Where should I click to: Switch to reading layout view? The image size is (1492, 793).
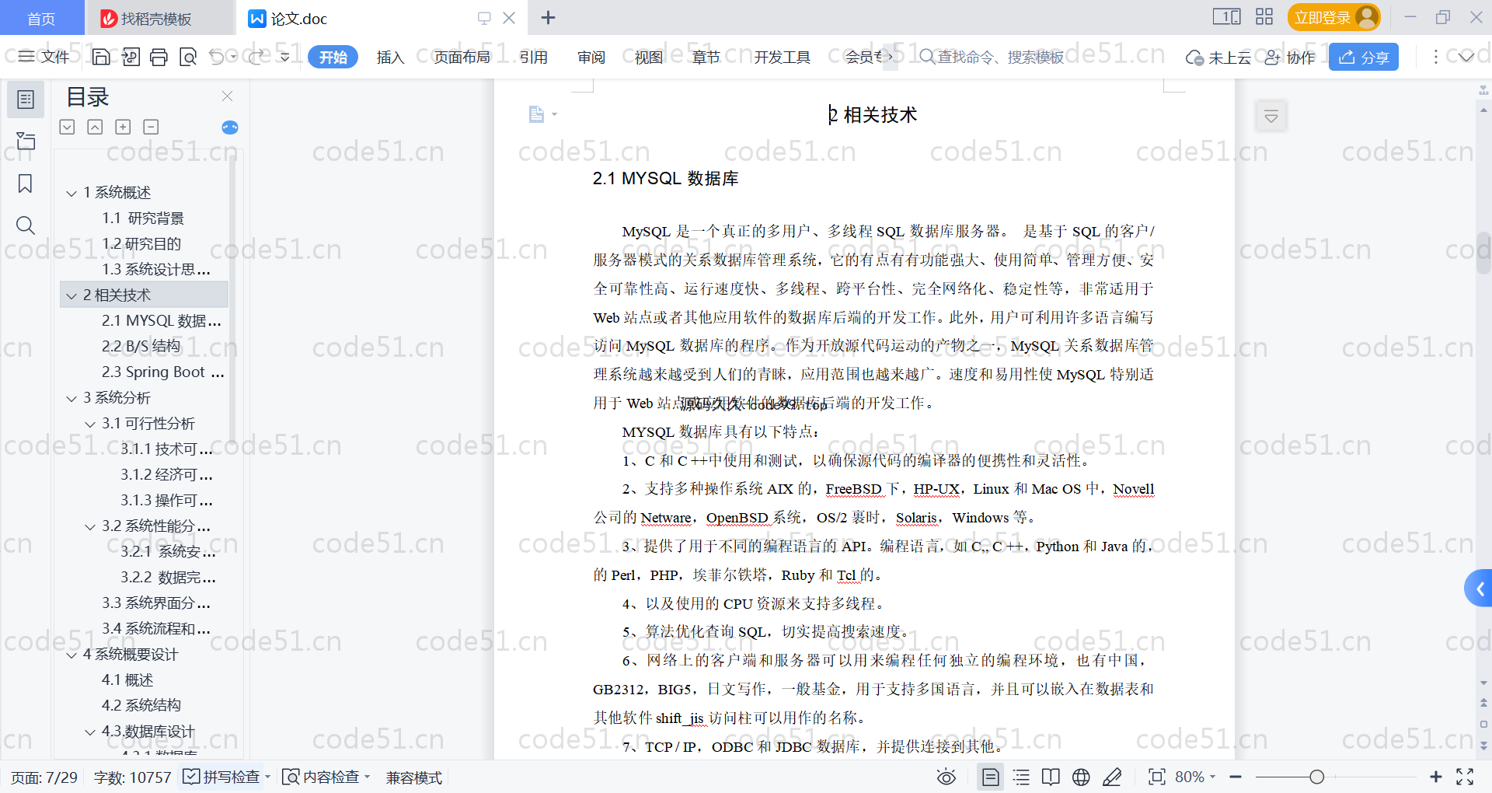1051,777
